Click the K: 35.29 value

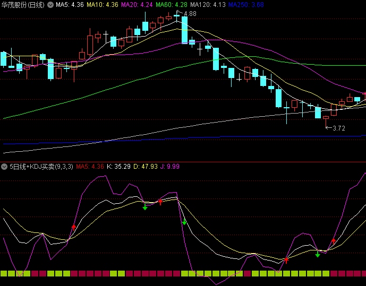(x=118, y=167)
